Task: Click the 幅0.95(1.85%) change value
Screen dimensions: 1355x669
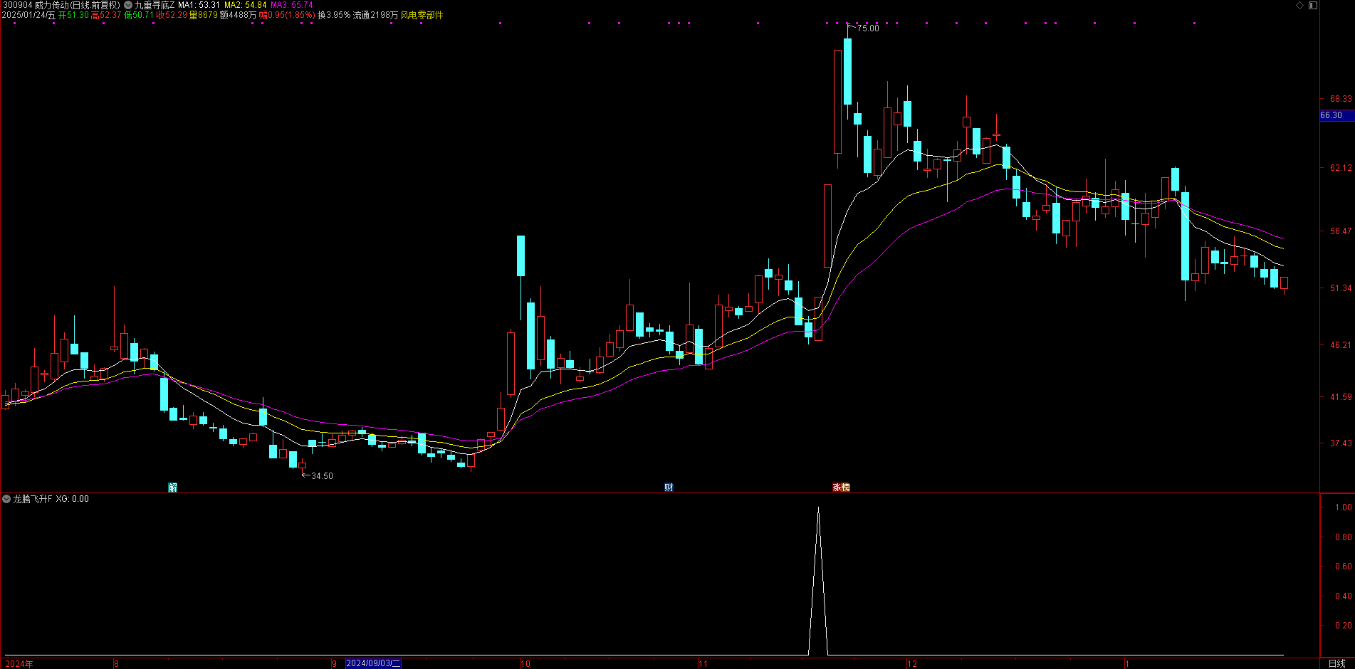Action: click(287, 15)
